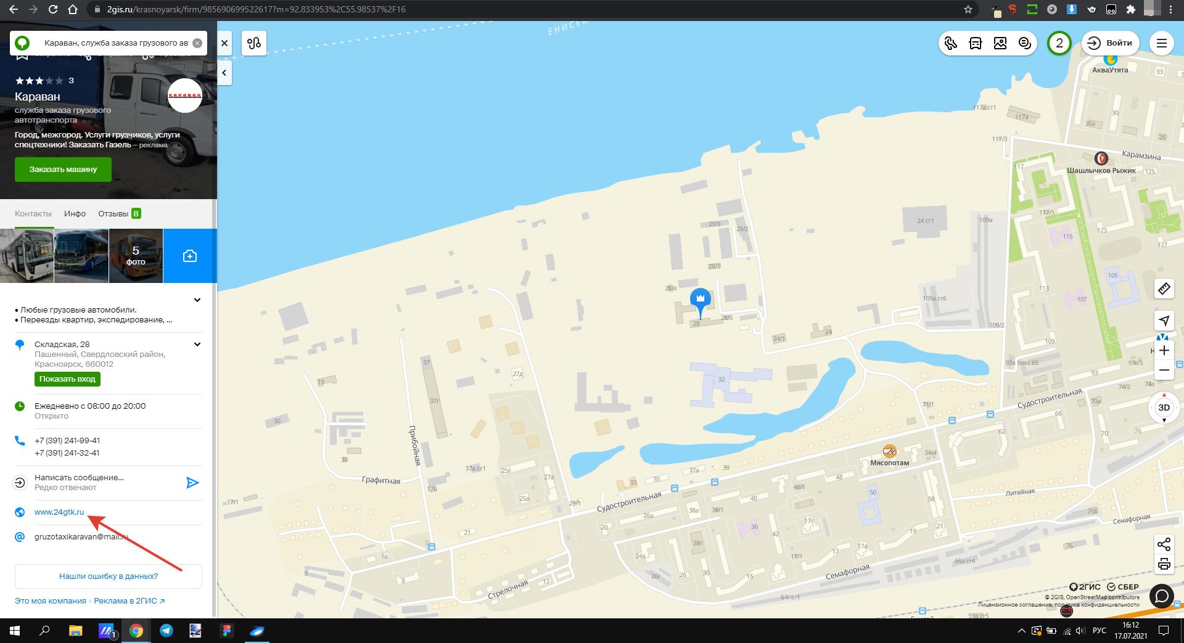Screen dimensions: 1184x643
Task: Expand the services description chevron
Action: tap(197, 300)
